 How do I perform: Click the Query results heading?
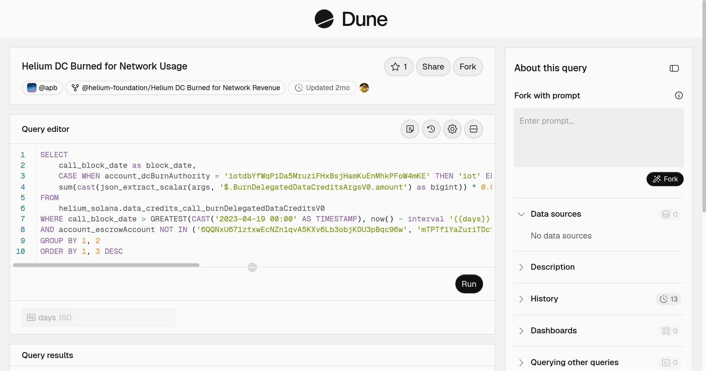47,355
